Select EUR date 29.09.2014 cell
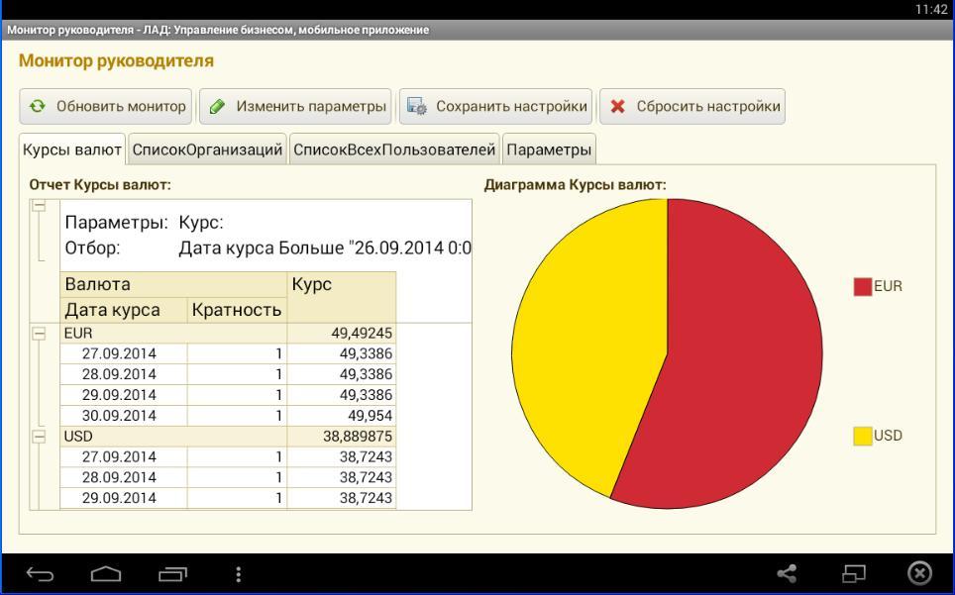 pyautogui.click(x=124, y=395)
